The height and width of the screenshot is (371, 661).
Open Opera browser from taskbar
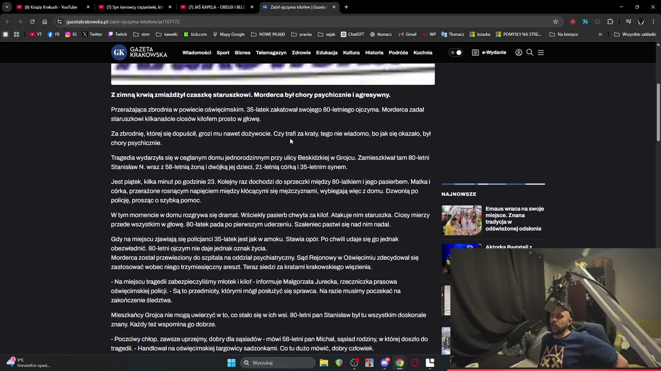[x=415, y=363]
